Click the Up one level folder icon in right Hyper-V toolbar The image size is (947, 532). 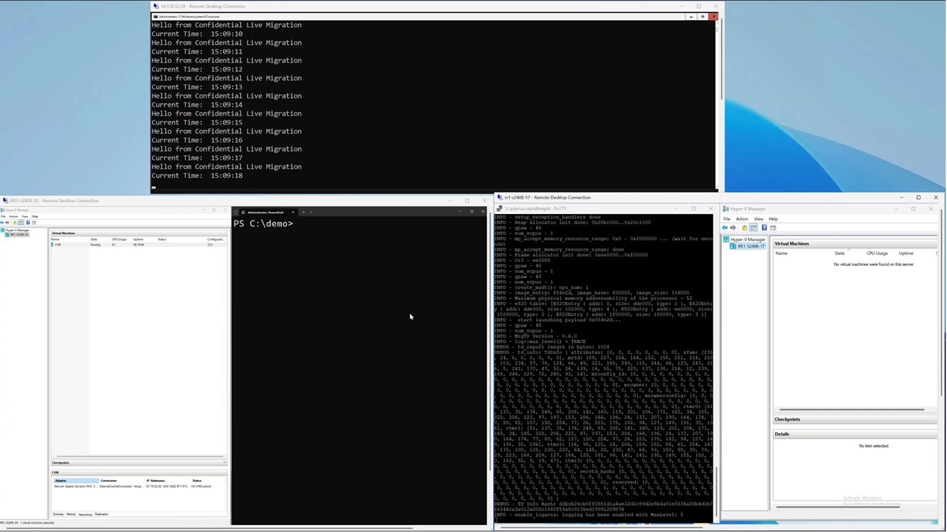tap(745, 227)
